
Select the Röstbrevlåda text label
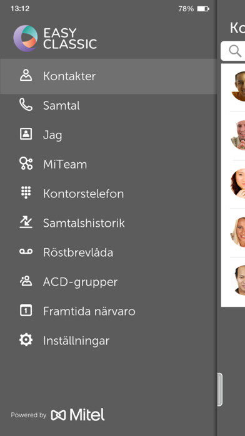point(78,252)
